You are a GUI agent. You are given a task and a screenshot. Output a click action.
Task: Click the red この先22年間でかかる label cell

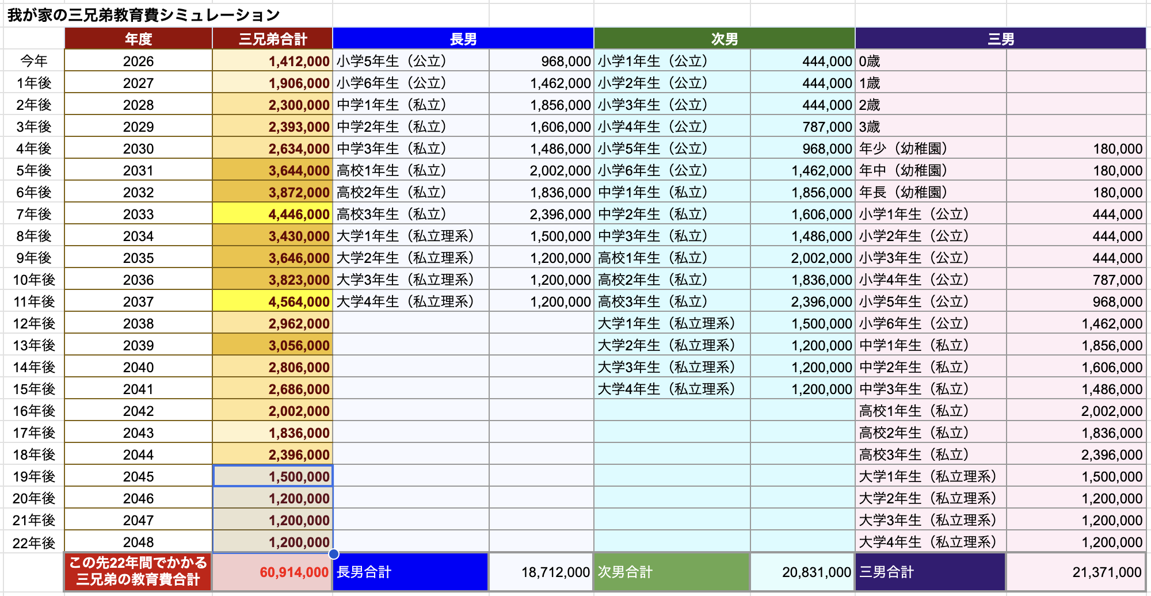(138, 571)
